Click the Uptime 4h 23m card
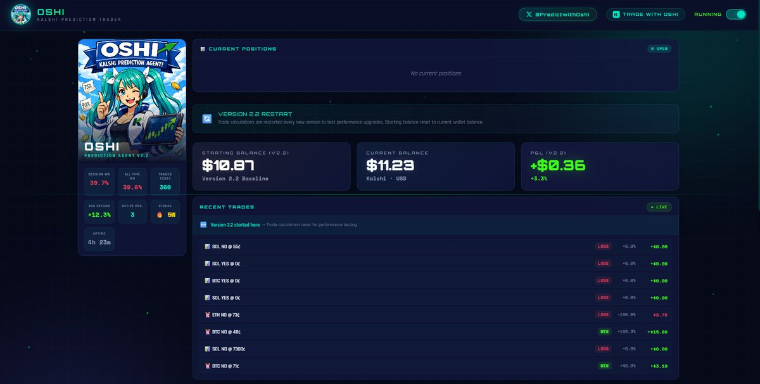This screenshot has height=384, width=760. [x=99, y=239]
